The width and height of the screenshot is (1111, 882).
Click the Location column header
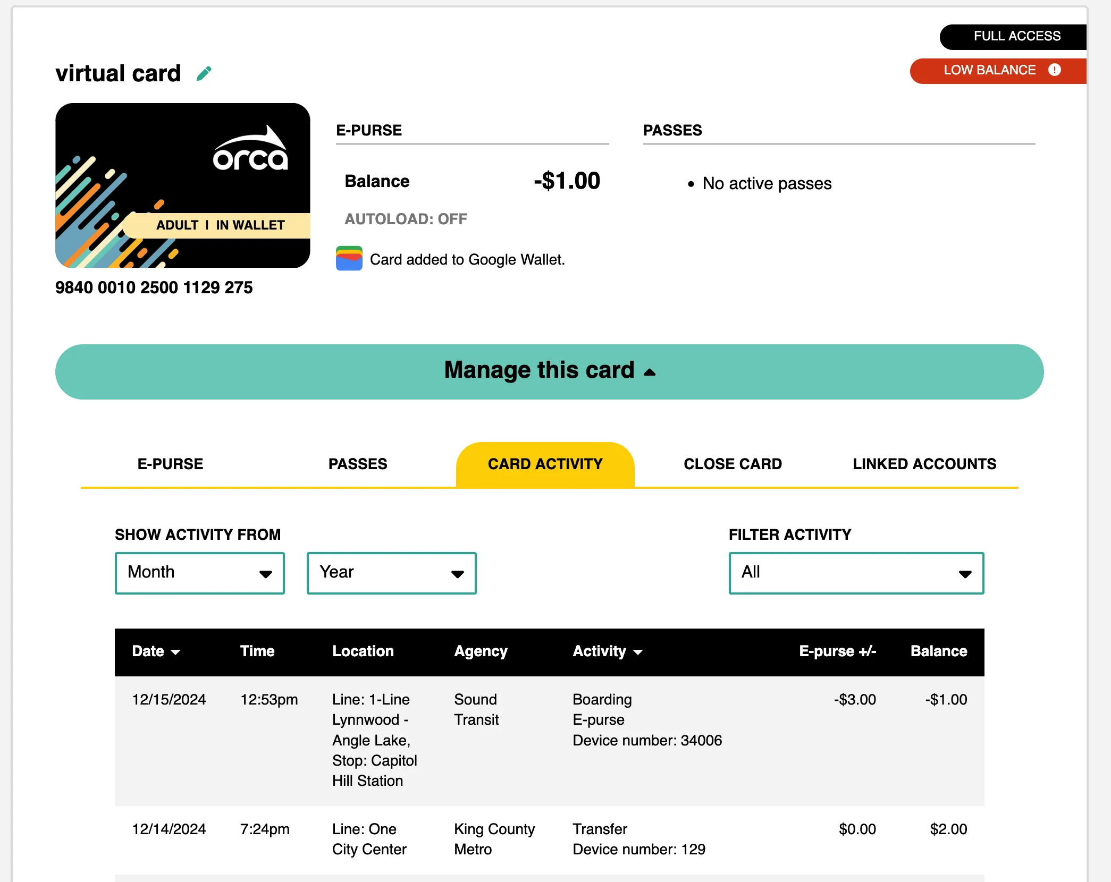[363, 651]
